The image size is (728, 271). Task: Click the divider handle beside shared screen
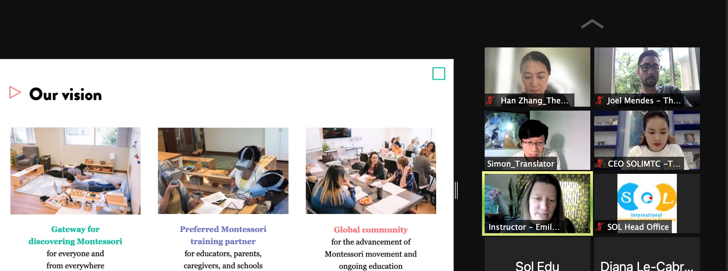[x=456, y=190]
